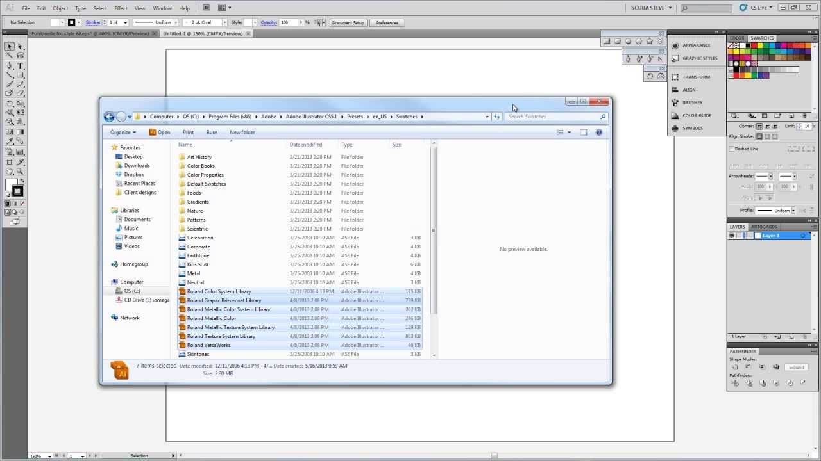
Task: Select the Paintbrush tool
Action: coord(10,84)
